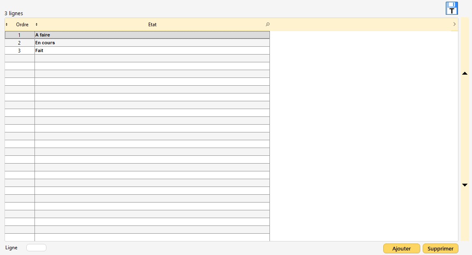Select the "En cours" state cell

click(x=152, y=43)
